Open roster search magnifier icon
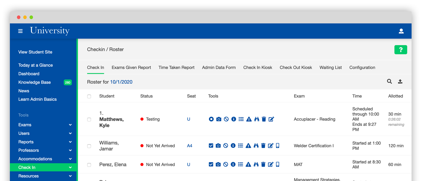This screenshot has width=424, height=181. [x=390, y=81]
